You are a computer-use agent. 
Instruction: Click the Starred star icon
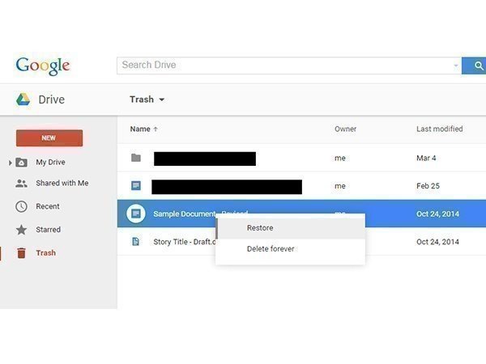pyautogui.click(x=21, y=230)
